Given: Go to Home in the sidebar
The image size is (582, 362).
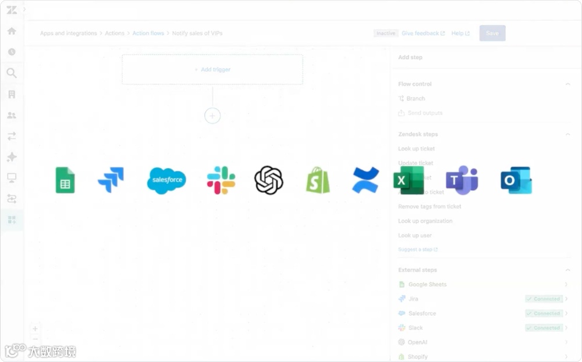Looking at the screenshot, I should tap(12, 31).
